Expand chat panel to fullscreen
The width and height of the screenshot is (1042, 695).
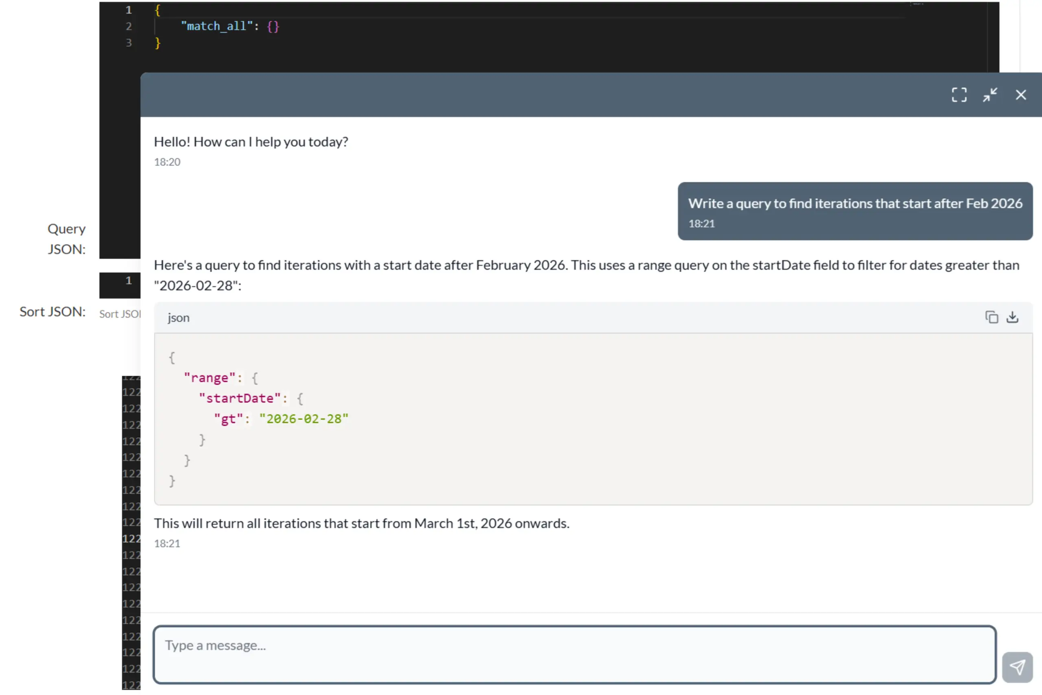tap(959, 95)
